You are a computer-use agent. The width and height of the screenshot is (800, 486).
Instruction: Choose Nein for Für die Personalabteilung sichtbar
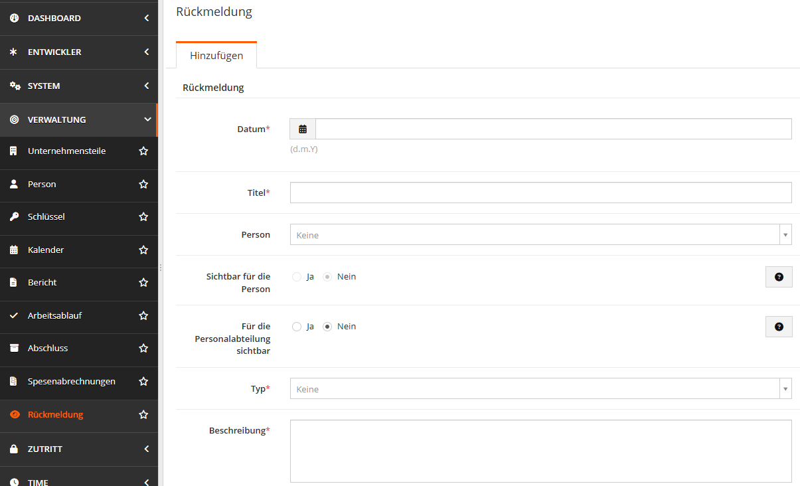[327, 326]
